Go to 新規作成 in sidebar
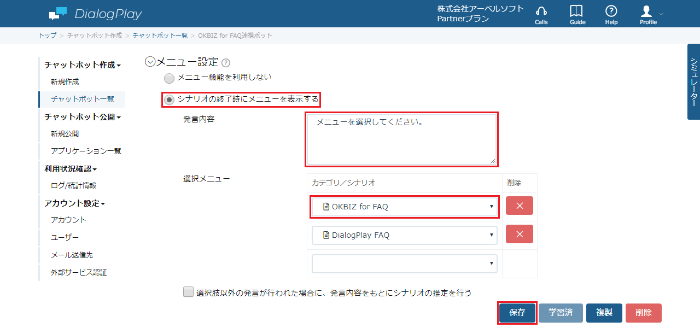 point(65,81)
